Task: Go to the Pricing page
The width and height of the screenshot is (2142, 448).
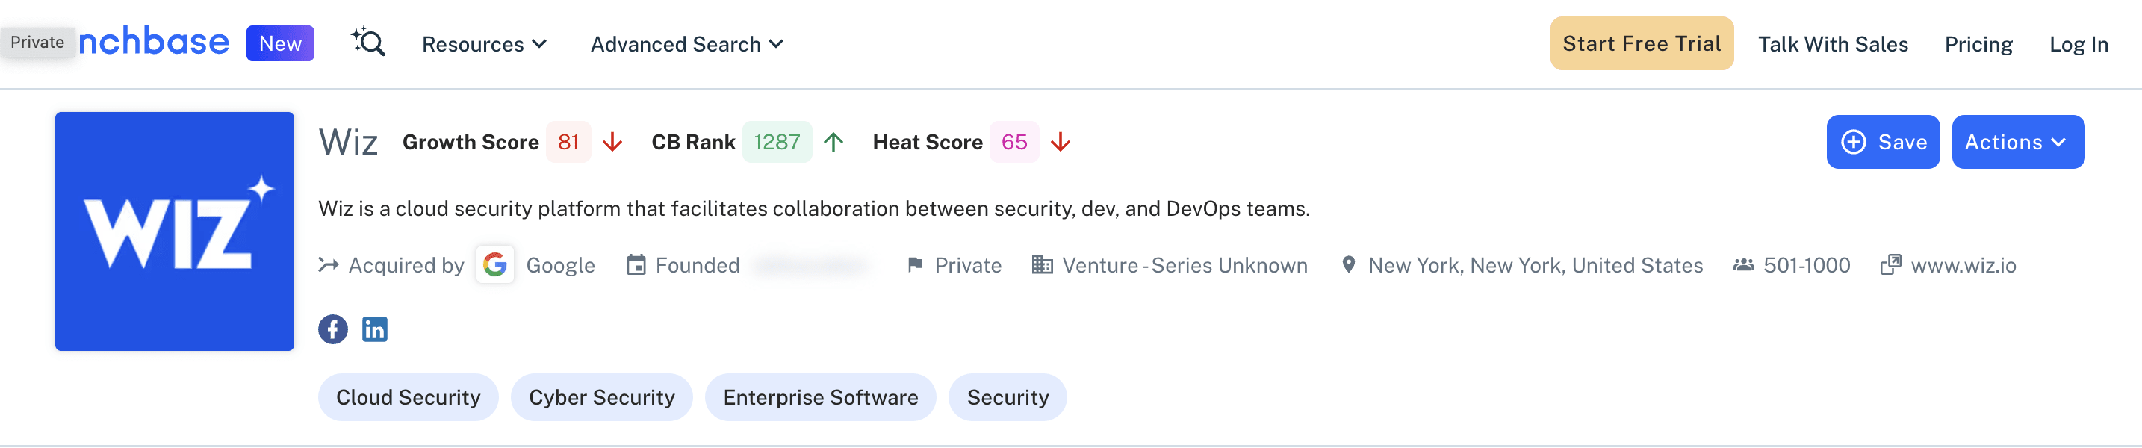Action: click(x=1978, y=44)
